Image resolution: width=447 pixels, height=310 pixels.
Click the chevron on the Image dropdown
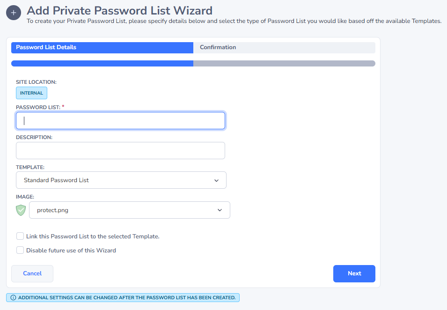tap(220, 210)
